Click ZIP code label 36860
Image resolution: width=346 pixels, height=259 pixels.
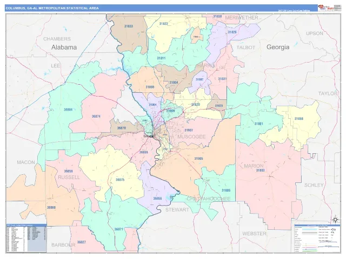click(x=51, y=207)
